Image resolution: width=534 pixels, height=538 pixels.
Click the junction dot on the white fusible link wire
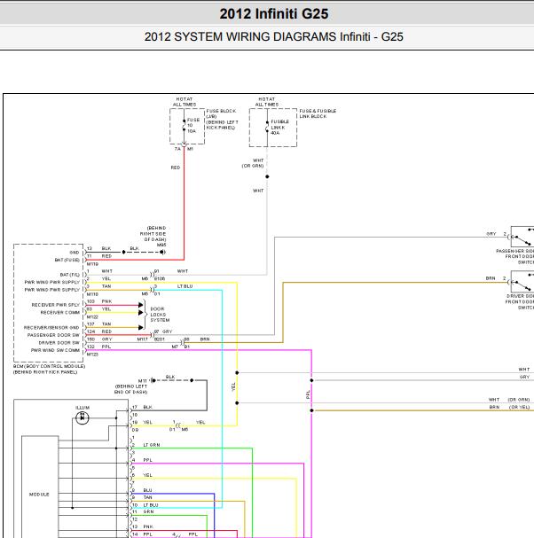[267, 176]
